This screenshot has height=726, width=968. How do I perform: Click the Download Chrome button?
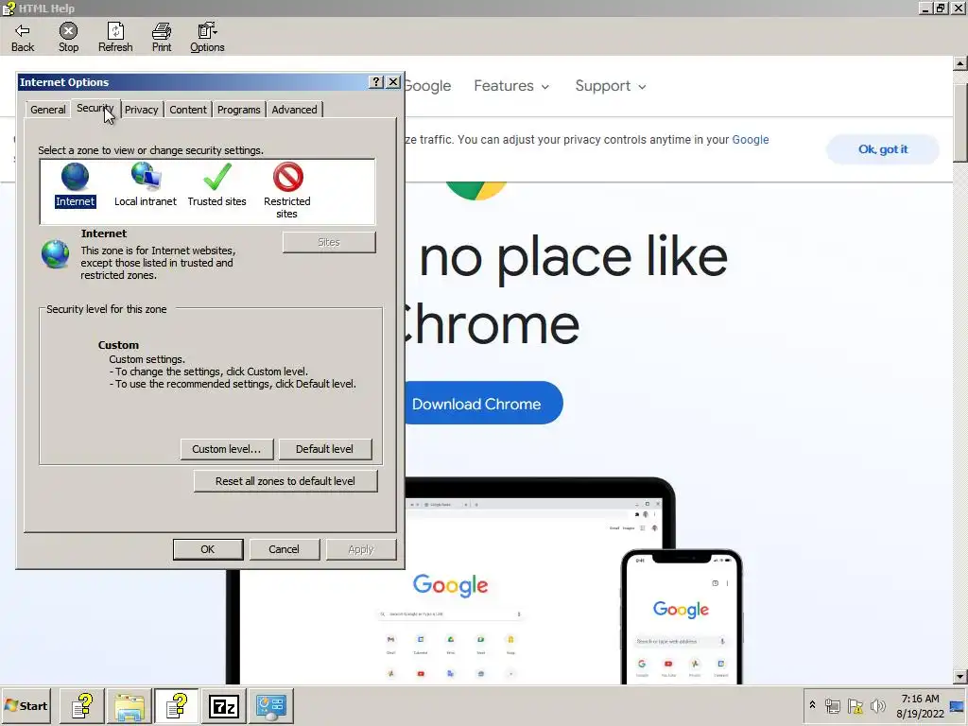[x=484, y=403]
